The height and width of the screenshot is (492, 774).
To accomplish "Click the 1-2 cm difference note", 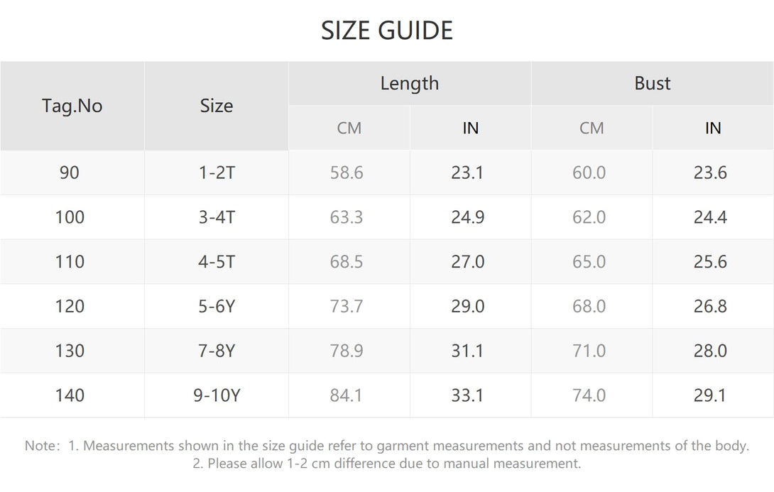I will pos(387,464).
